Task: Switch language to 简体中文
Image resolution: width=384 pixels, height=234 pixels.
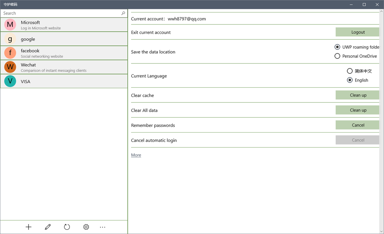Action: 350,71
